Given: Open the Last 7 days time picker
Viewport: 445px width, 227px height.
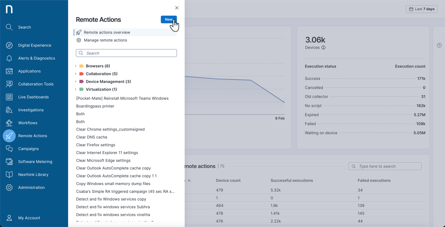Looking at the screenshot, I should [x=421, y=9].
